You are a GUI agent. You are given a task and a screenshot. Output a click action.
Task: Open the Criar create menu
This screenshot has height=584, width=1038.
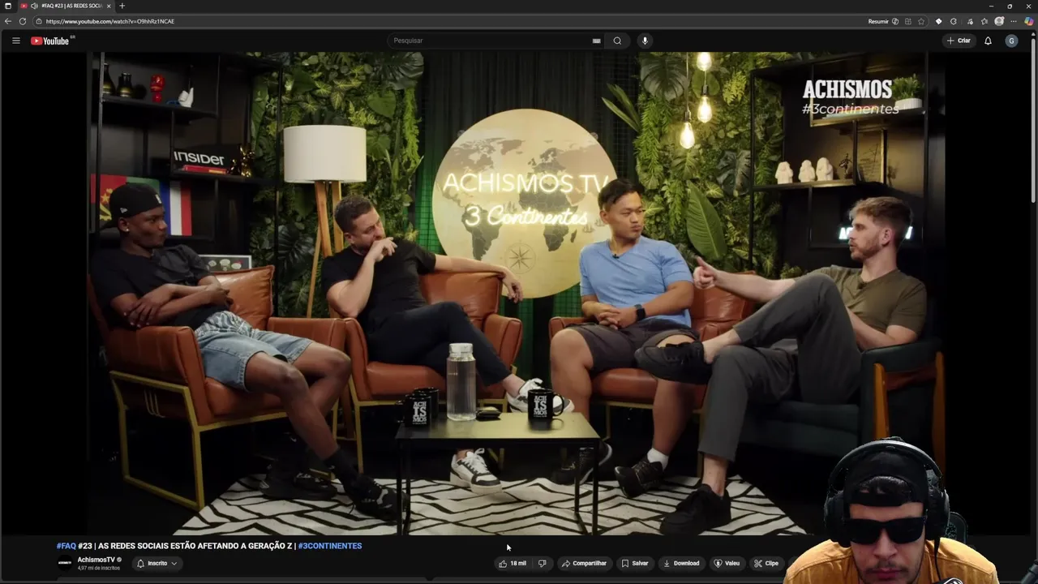pyautogui.click(x=959, y=41)
